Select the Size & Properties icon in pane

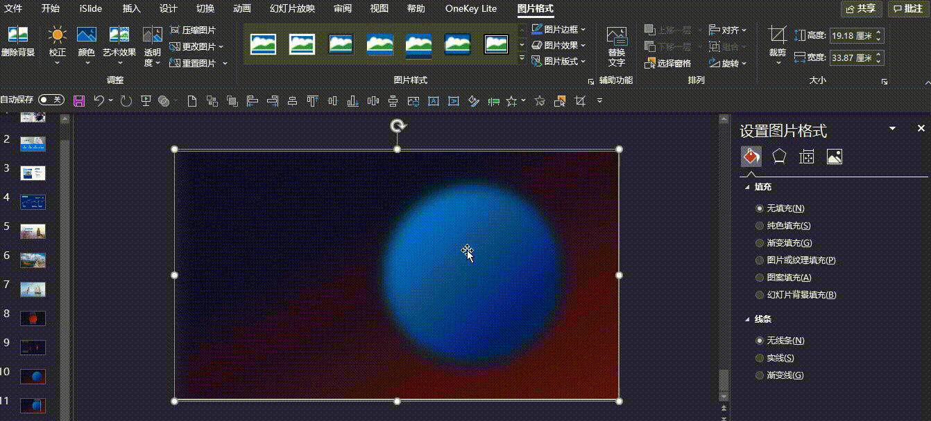point(806,157)
